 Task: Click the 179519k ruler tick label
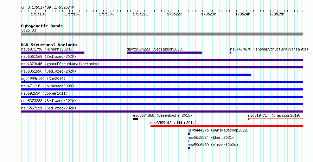click(72, 14)
